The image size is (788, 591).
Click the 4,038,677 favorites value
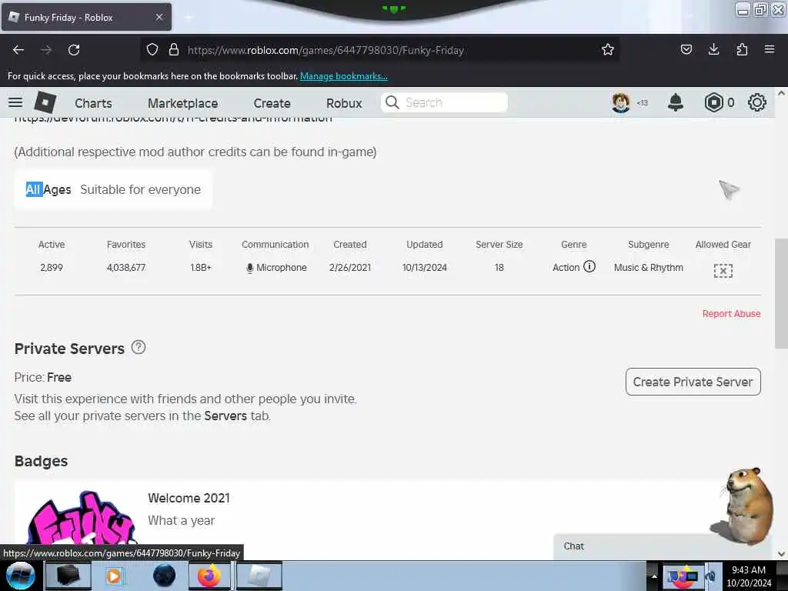126,267
